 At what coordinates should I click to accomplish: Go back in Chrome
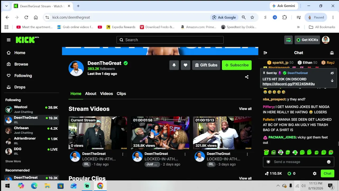(x=7, y=17)
